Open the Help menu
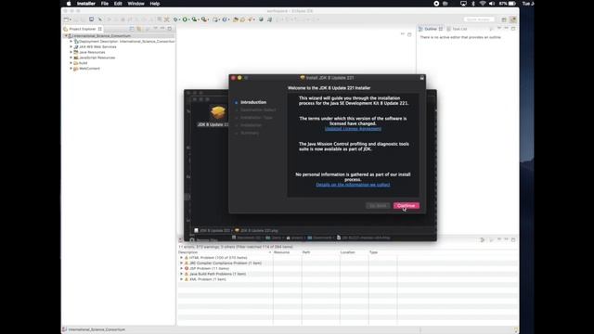This screenshot has height=334, width=594. coord(155,4)
